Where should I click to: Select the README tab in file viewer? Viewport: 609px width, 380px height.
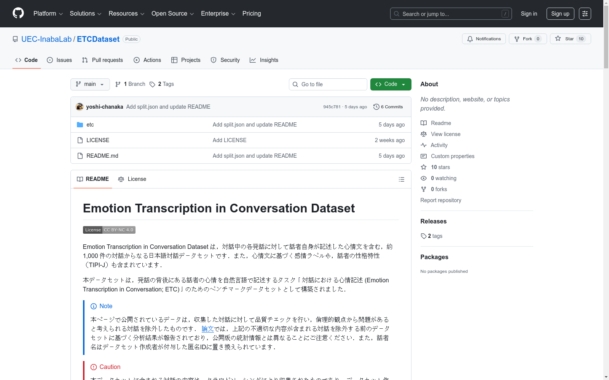[x=93, y=179]
